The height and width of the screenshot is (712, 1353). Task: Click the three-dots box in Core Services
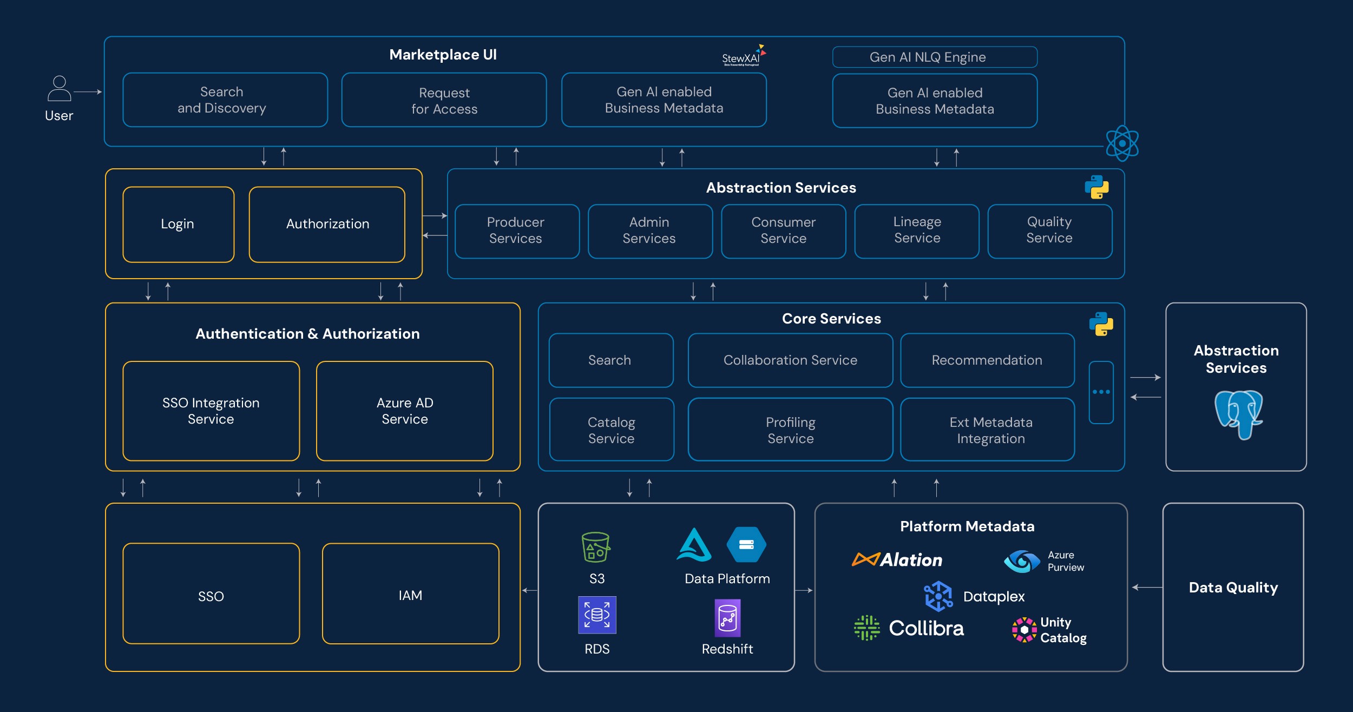point(1101,392)
